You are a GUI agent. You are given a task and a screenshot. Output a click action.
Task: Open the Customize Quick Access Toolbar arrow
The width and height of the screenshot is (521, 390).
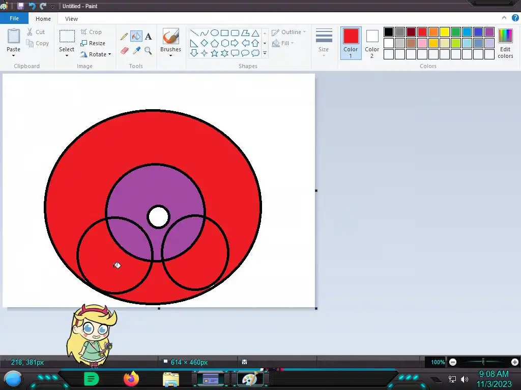coord(52,6)
